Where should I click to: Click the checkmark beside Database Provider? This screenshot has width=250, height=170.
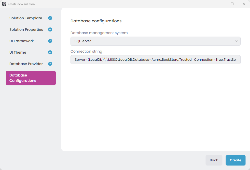50,64
